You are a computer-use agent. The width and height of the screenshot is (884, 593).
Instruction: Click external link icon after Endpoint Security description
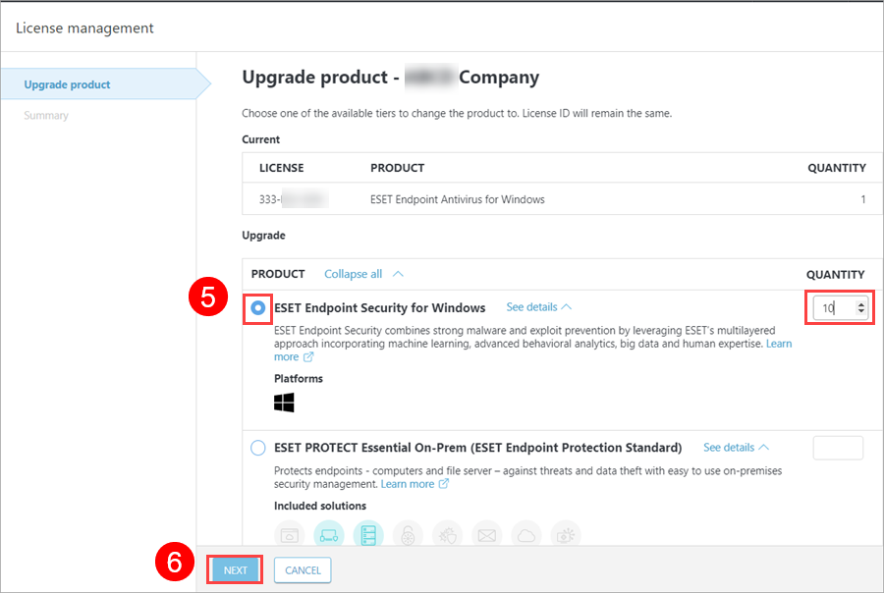point(308,356)
